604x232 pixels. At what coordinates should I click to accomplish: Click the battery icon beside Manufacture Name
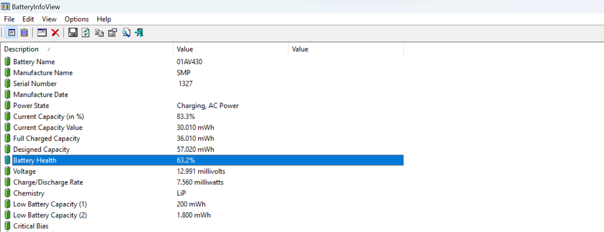7,72
